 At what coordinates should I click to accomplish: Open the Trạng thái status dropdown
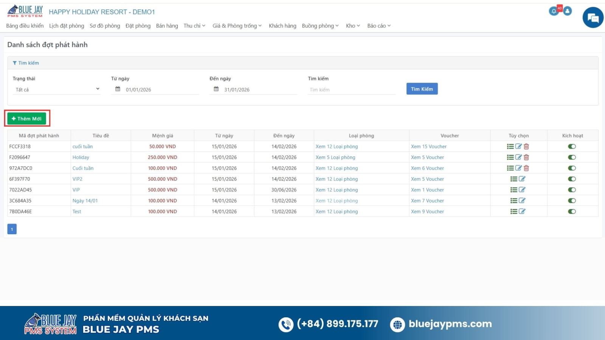(x=57, y=90)
